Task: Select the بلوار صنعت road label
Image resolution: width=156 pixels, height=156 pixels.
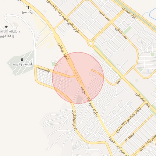Action: (129, 13)
